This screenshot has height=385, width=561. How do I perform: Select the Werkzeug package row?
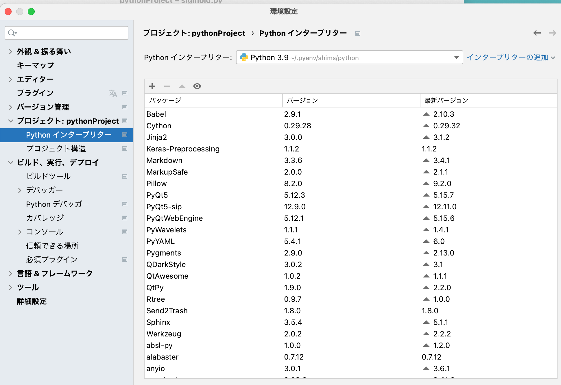point(350,334)
